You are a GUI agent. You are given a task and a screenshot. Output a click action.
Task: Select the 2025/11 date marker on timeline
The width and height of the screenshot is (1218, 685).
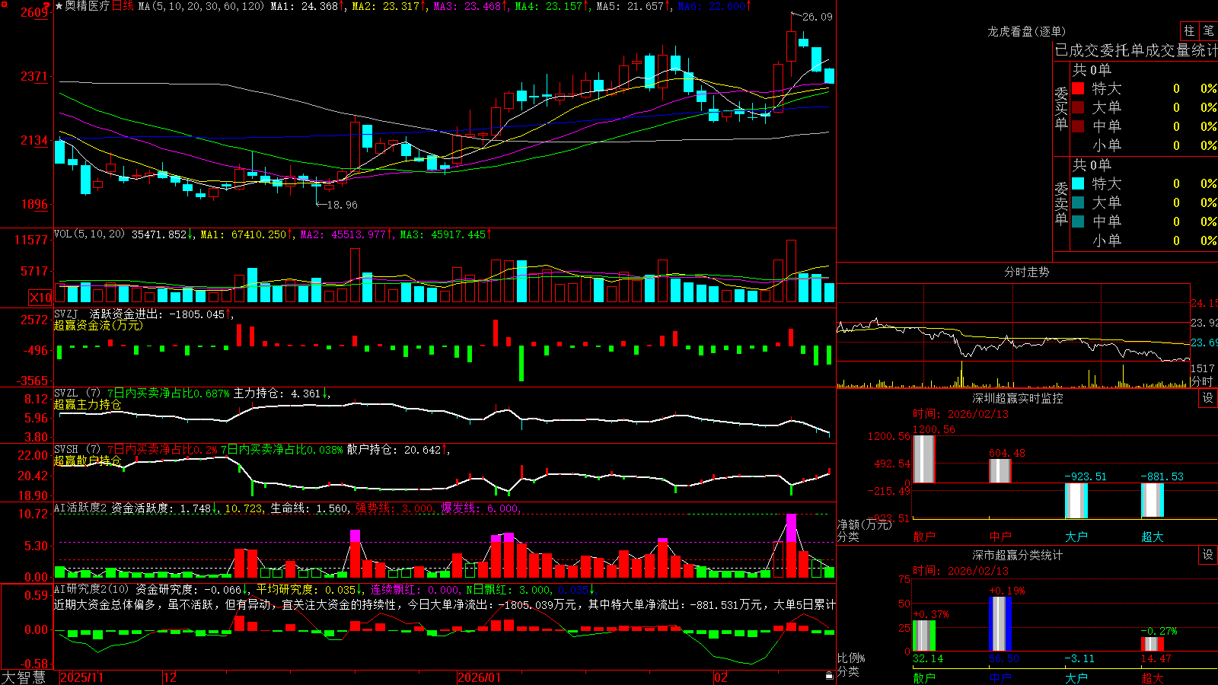pos(81,677)
